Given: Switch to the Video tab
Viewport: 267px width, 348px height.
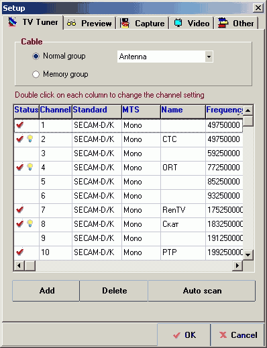Looking at the screenshot, I should (x=192, y=23).
